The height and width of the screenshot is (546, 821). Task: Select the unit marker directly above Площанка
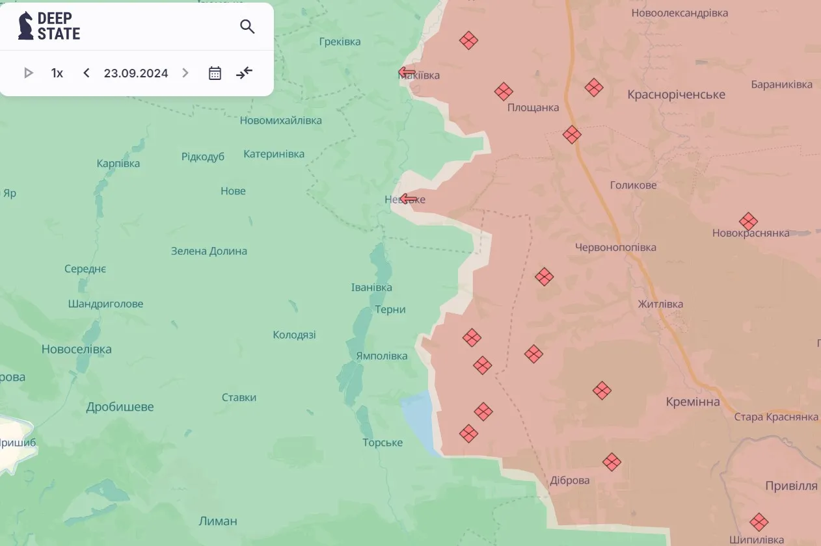504,92
